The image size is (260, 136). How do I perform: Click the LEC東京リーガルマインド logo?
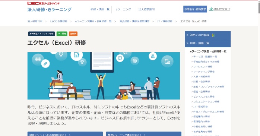[x=43, y=3]
